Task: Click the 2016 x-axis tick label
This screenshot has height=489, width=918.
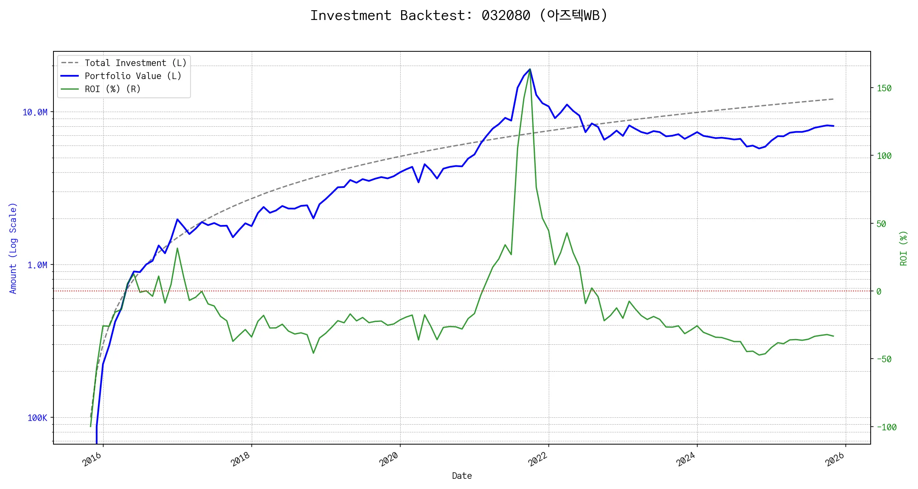Action: tap(92, 459)
